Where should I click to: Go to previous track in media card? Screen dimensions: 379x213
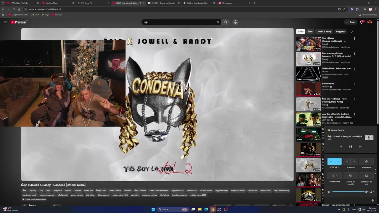click(x=341, y=146)
